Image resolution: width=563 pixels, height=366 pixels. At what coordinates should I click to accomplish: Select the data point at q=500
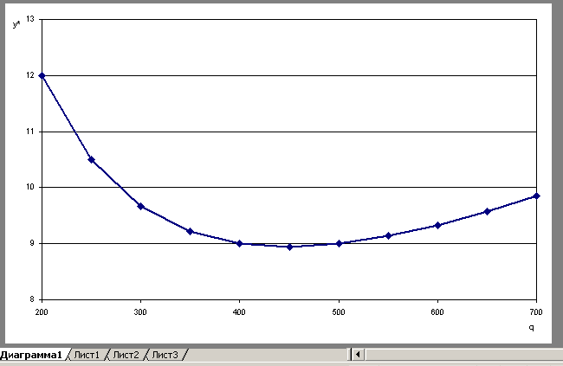339,244
